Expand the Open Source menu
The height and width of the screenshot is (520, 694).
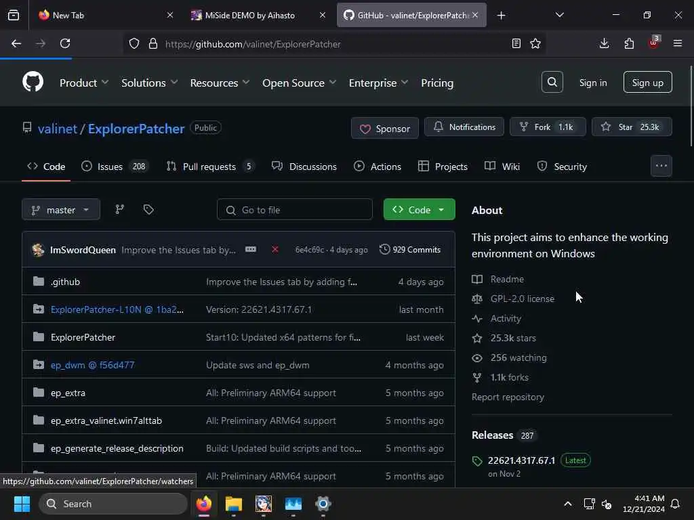pos(299,83)
